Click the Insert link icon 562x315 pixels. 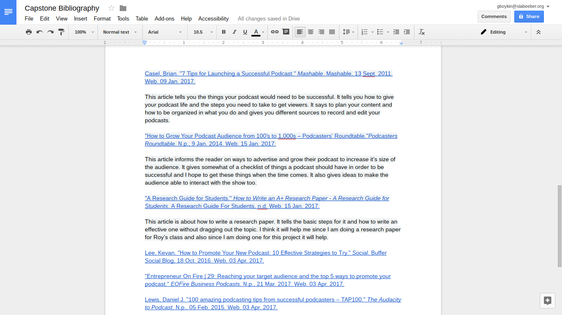[275, 32]
